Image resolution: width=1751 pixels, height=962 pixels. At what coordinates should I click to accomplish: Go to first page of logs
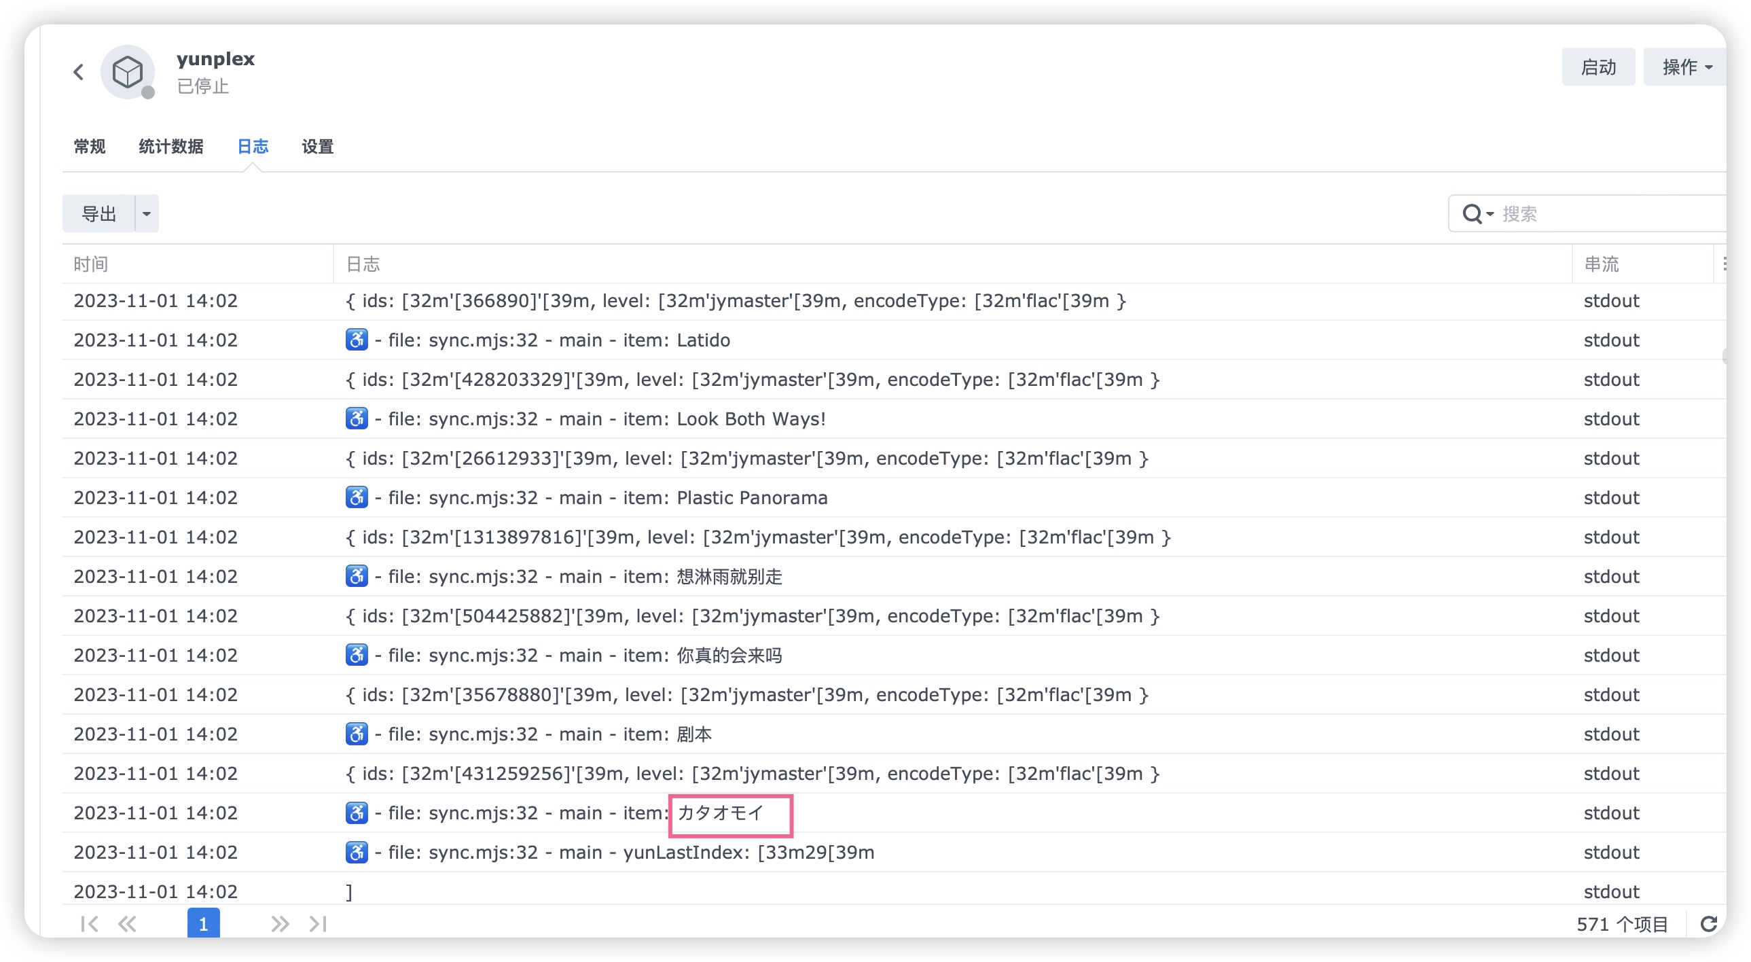[89, 923]
